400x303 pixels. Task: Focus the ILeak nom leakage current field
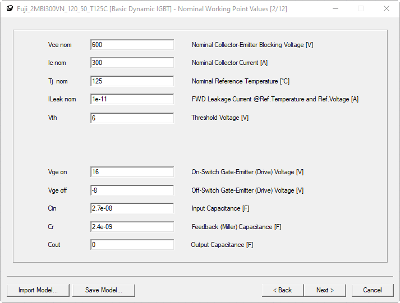(132, 99)
